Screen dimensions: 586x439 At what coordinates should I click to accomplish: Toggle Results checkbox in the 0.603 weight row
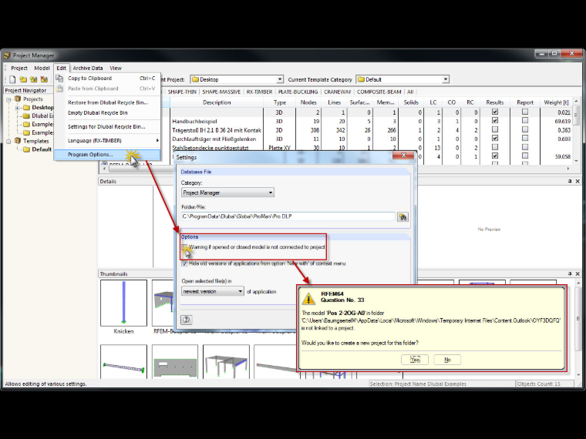pos(495,139)
